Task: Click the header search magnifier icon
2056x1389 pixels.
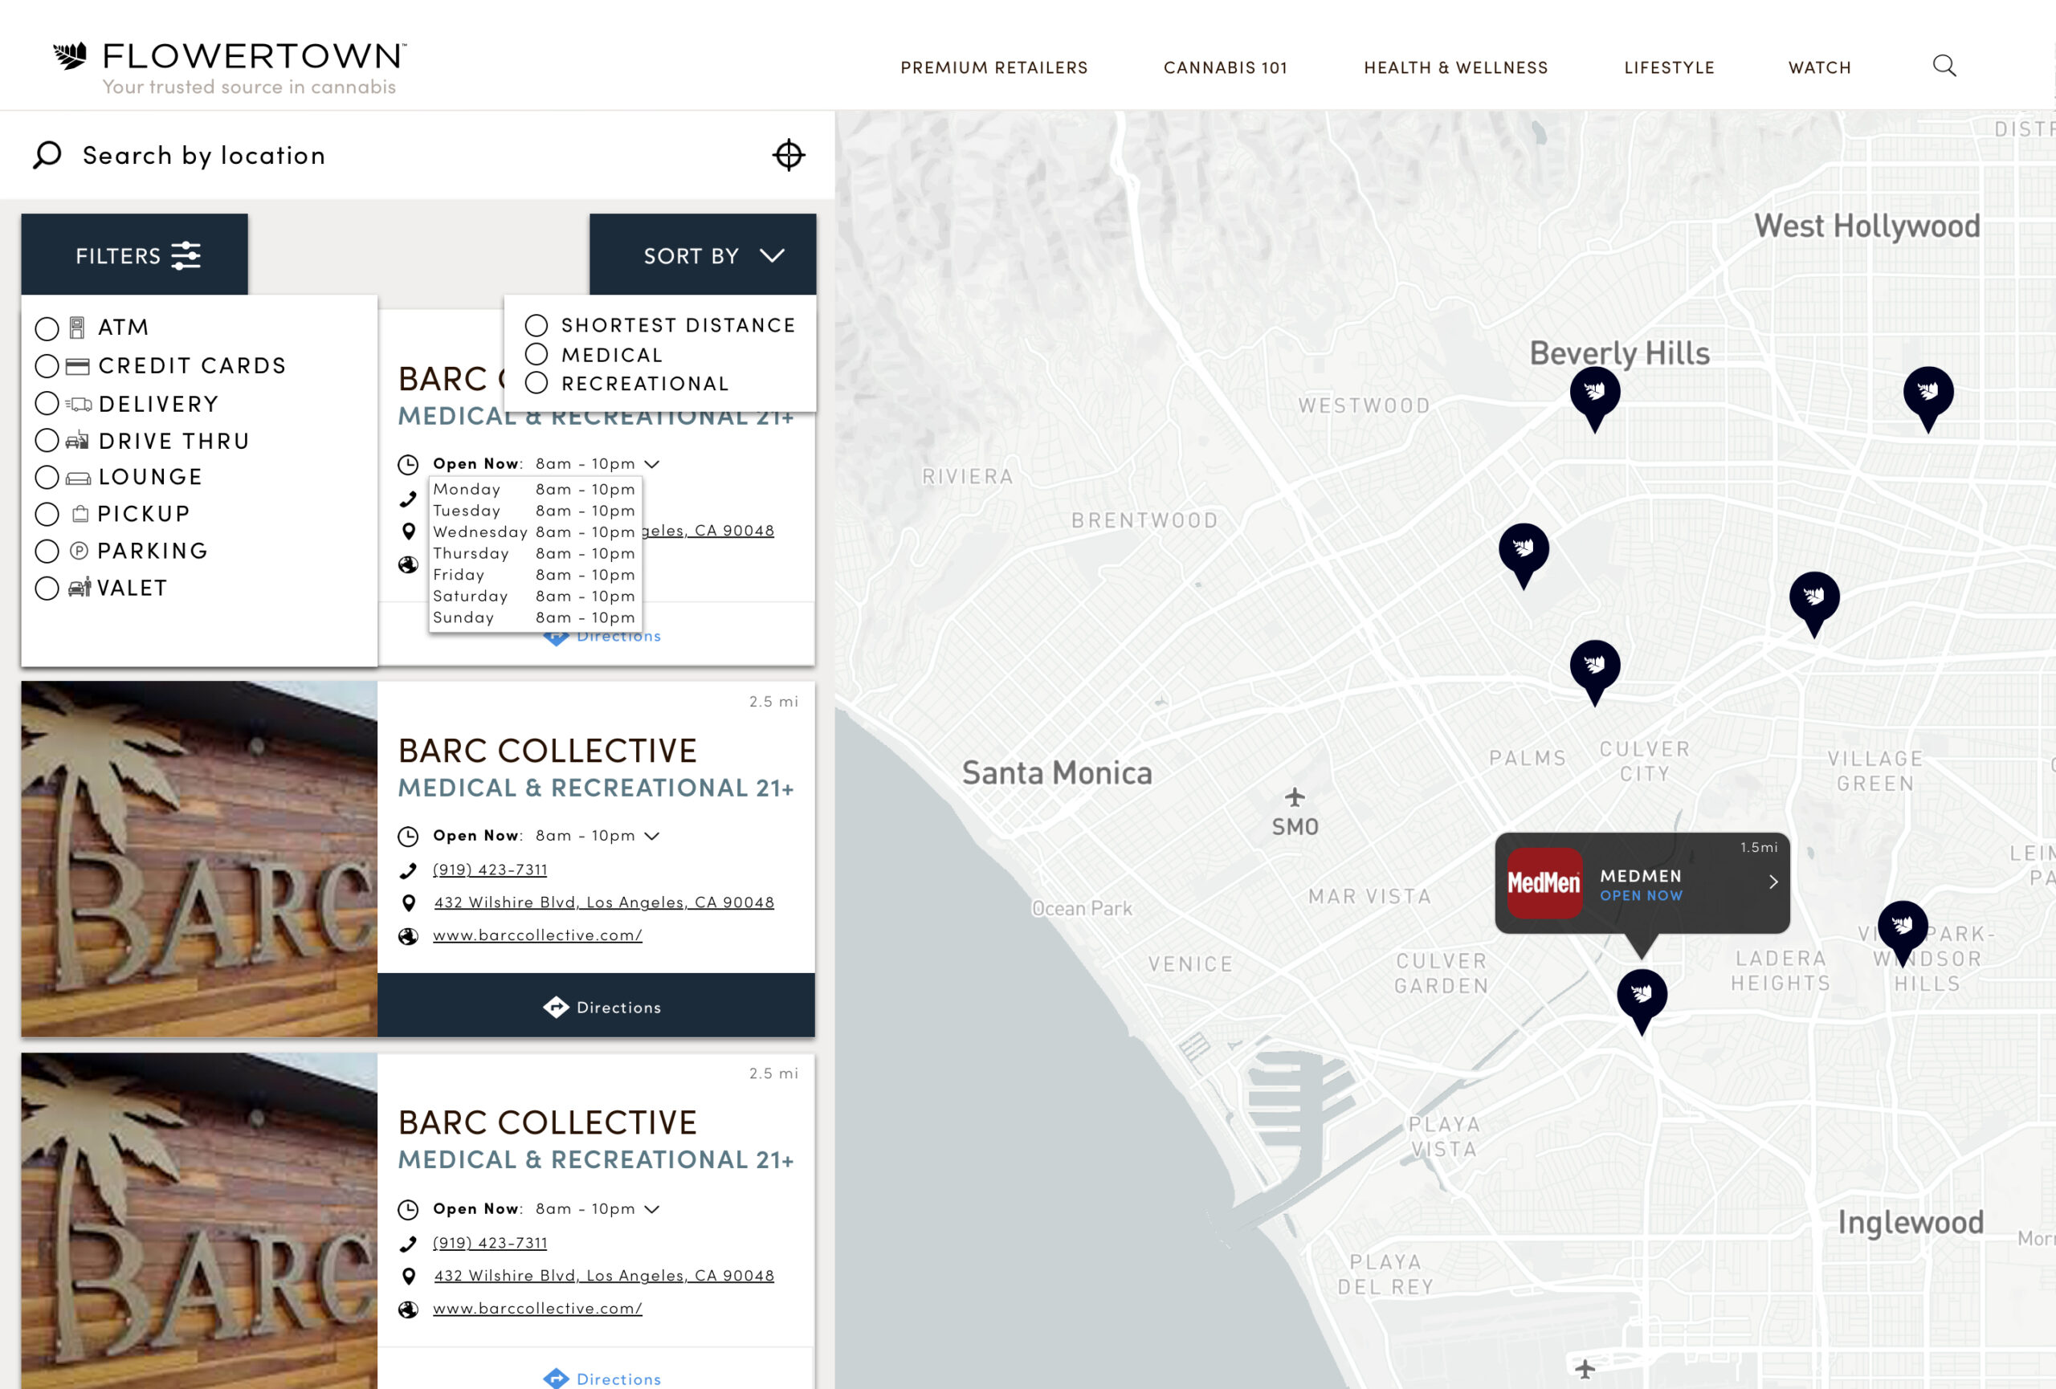Action: [1944, 67]
